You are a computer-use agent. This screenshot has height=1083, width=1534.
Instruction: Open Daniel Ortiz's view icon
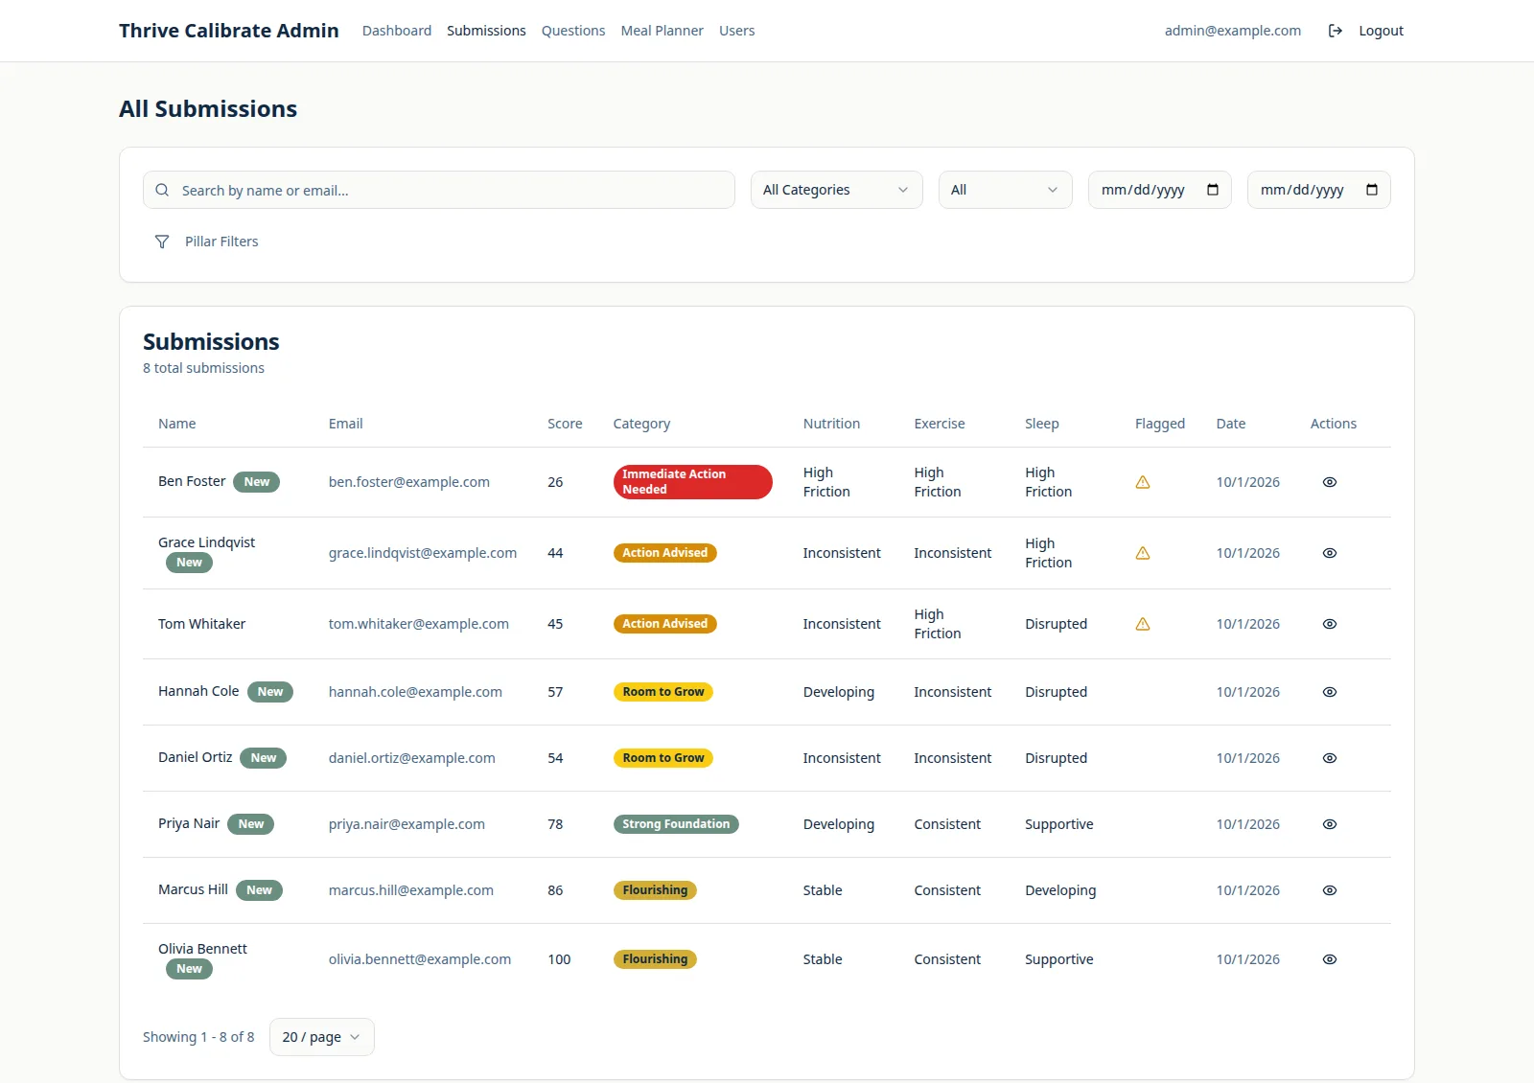[x=1329, y=758]
